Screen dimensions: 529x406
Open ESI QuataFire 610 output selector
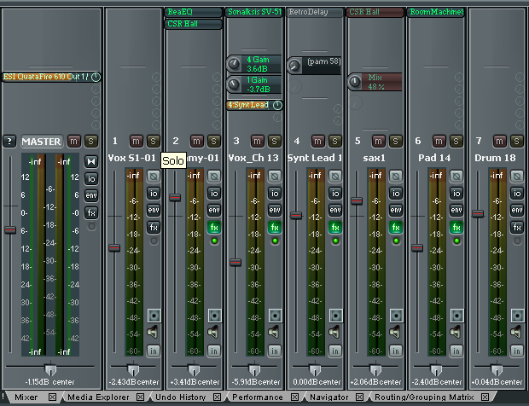[46, 77]
